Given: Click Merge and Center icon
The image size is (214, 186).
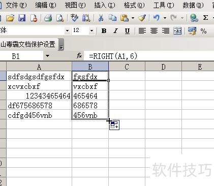Looking at the screenshot, I should [x=177, y=31].
